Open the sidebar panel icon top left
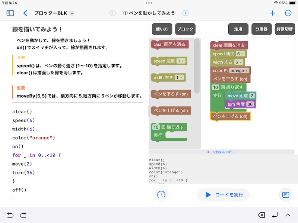 [x=10, y=12]
